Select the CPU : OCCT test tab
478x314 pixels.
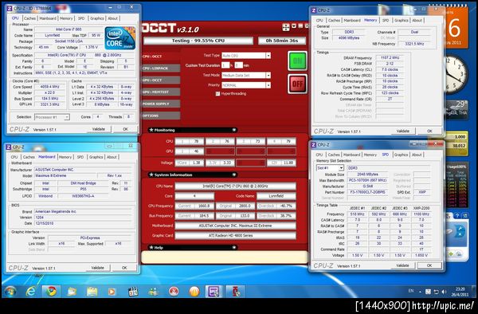[161, 57]
